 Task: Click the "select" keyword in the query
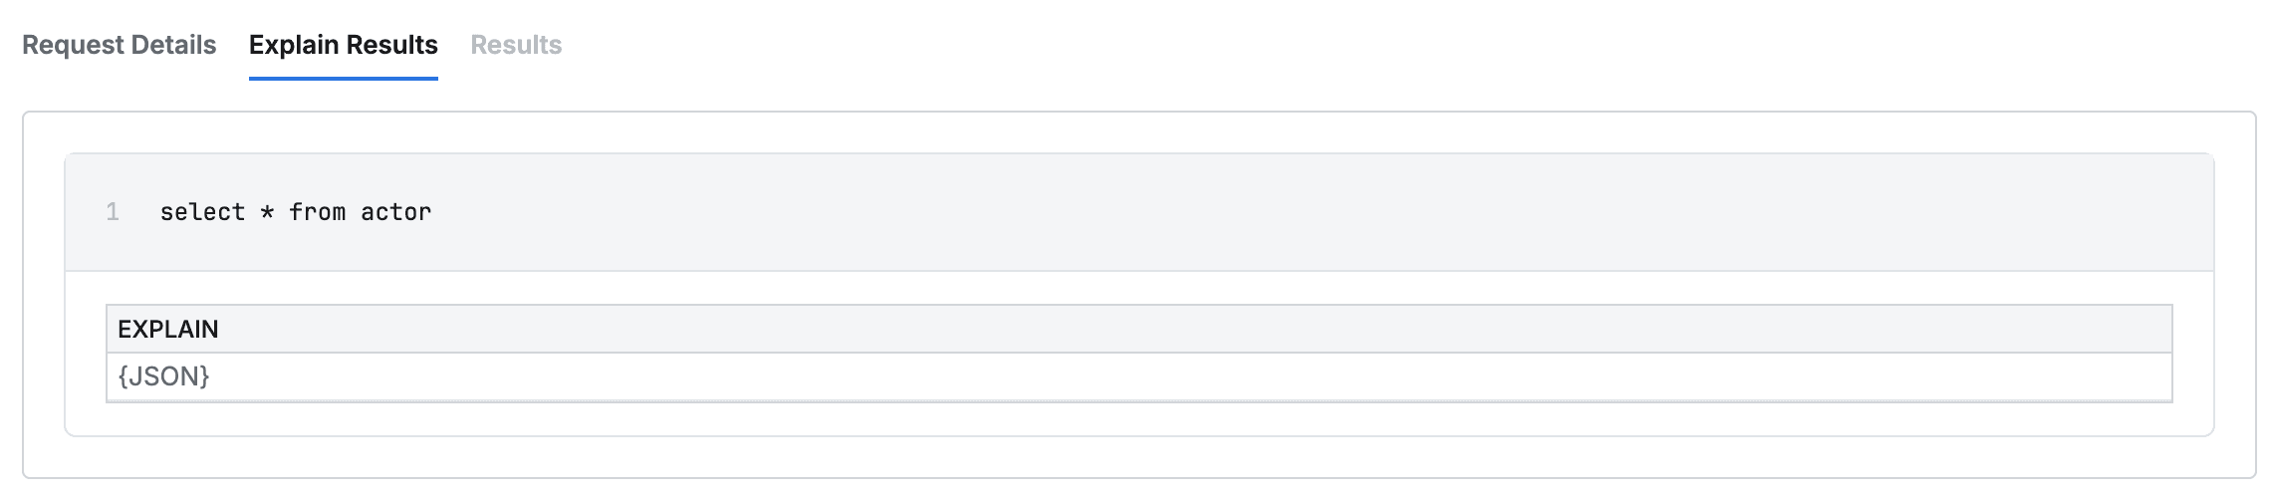pyautogui.click(x=202, y=212)
